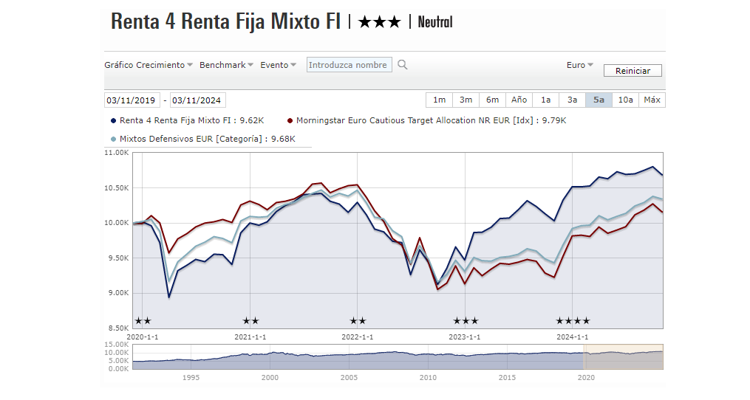
Task: Click the three-star rating in the title
Action: tap(379, 22)
